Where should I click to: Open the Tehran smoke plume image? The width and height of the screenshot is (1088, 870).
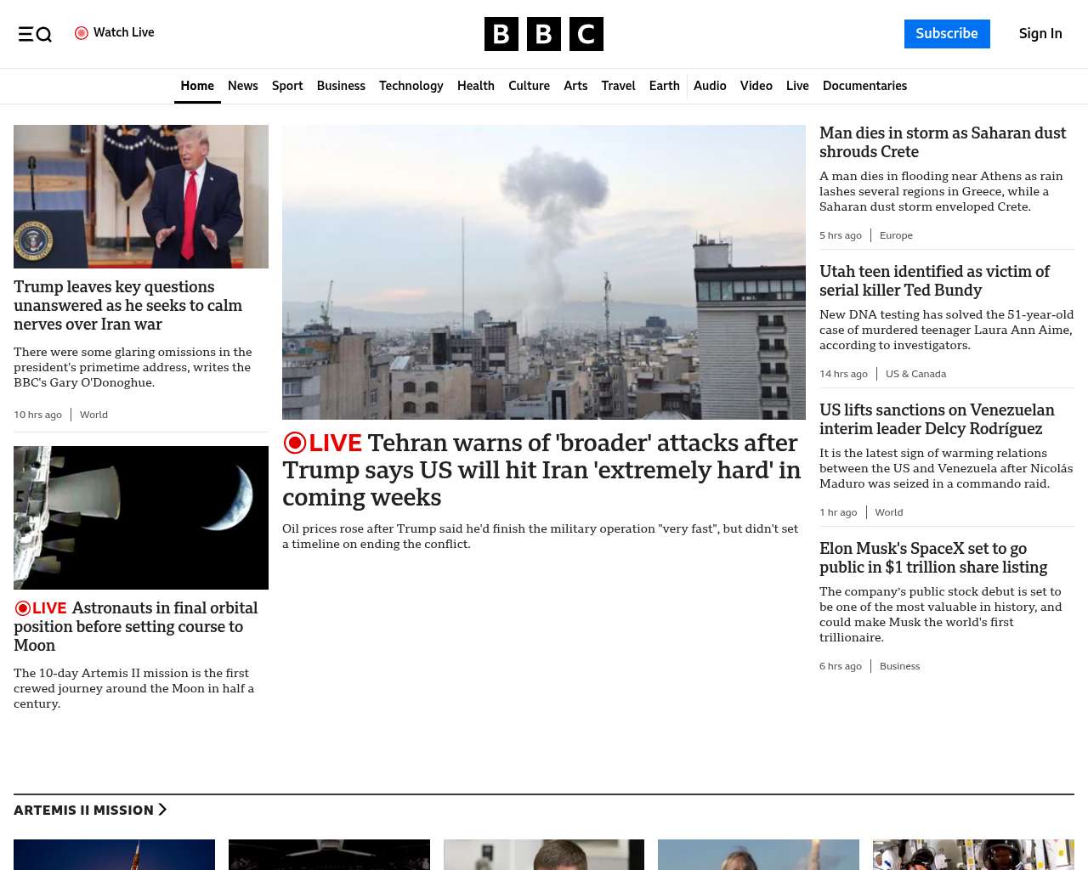544,272
